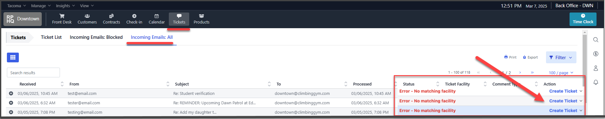Toggle the grid view button
This screenshot has width=605, height=119.
pos(13,57)
